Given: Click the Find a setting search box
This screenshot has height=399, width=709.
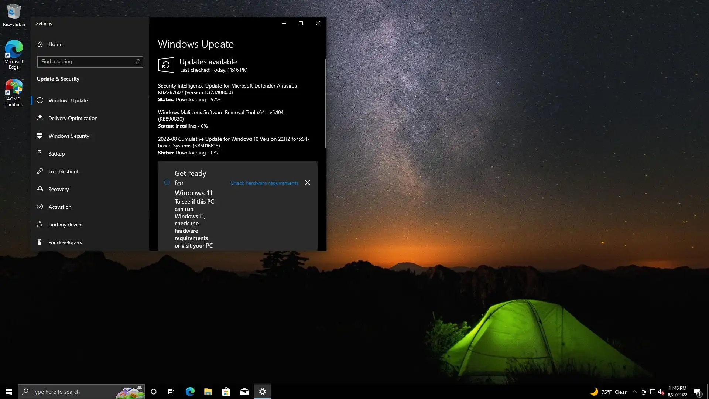Looking at the screenshot, I should click(87, 62).
